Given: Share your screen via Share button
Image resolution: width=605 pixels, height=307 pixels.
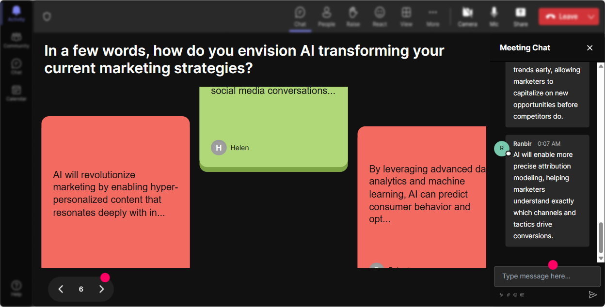Looking at the screenshot, I should 521,16.
